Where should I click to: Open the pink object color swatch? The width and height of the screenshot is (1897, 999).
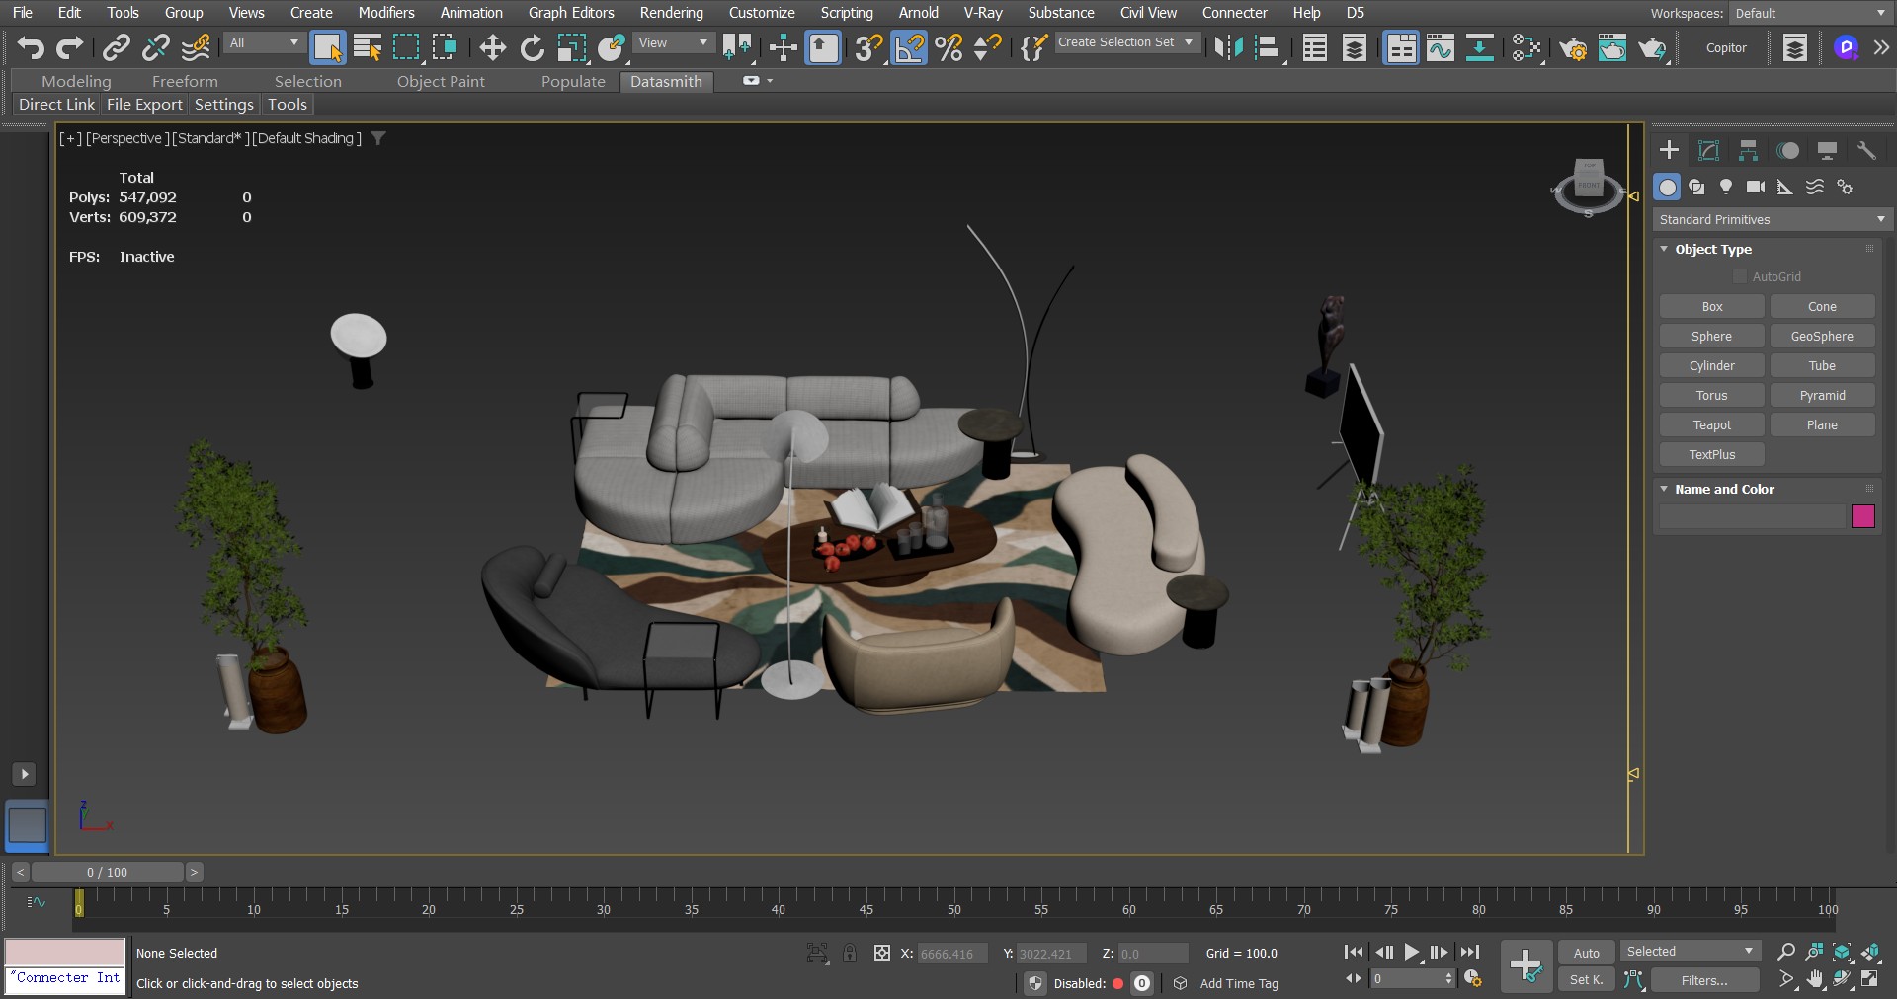[1862, 516]
